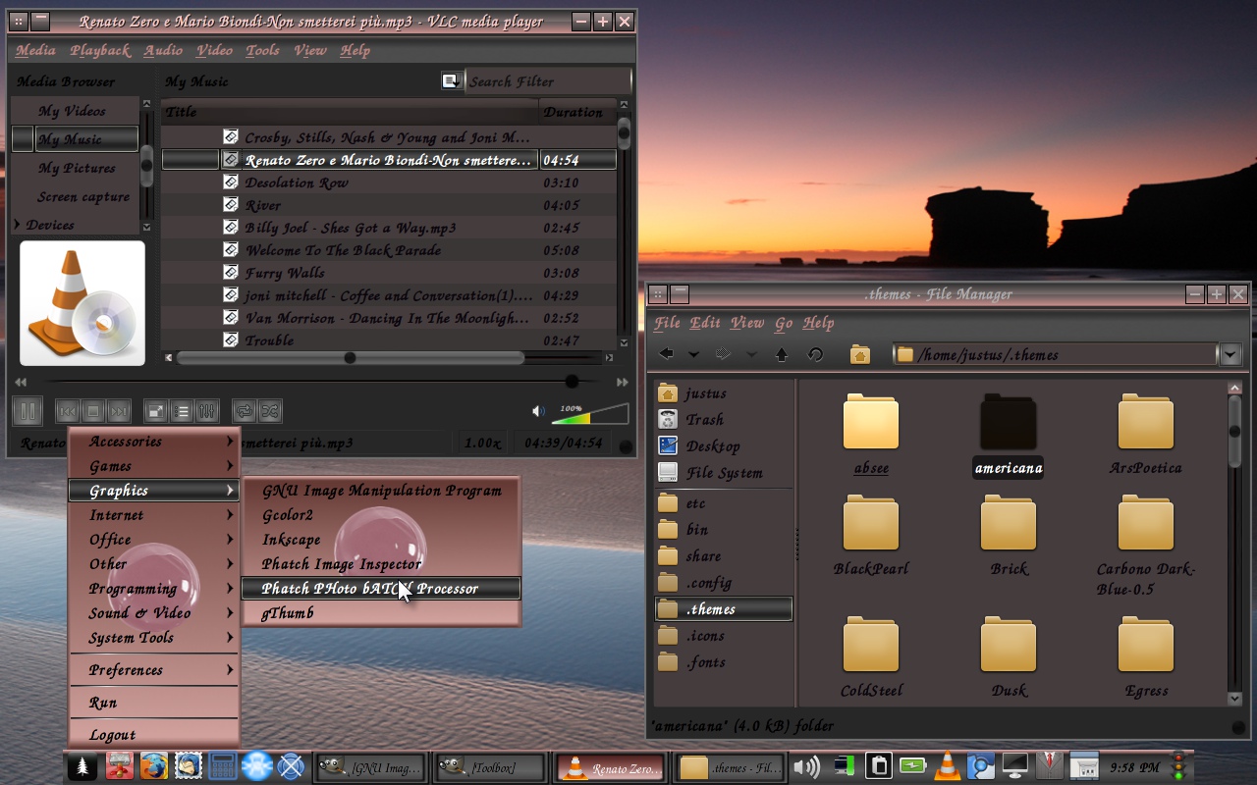The width and height of the screenshot is (1257, 785).
Task: Open VLC extended settings equalizer icon
Action: click(206, 411)
